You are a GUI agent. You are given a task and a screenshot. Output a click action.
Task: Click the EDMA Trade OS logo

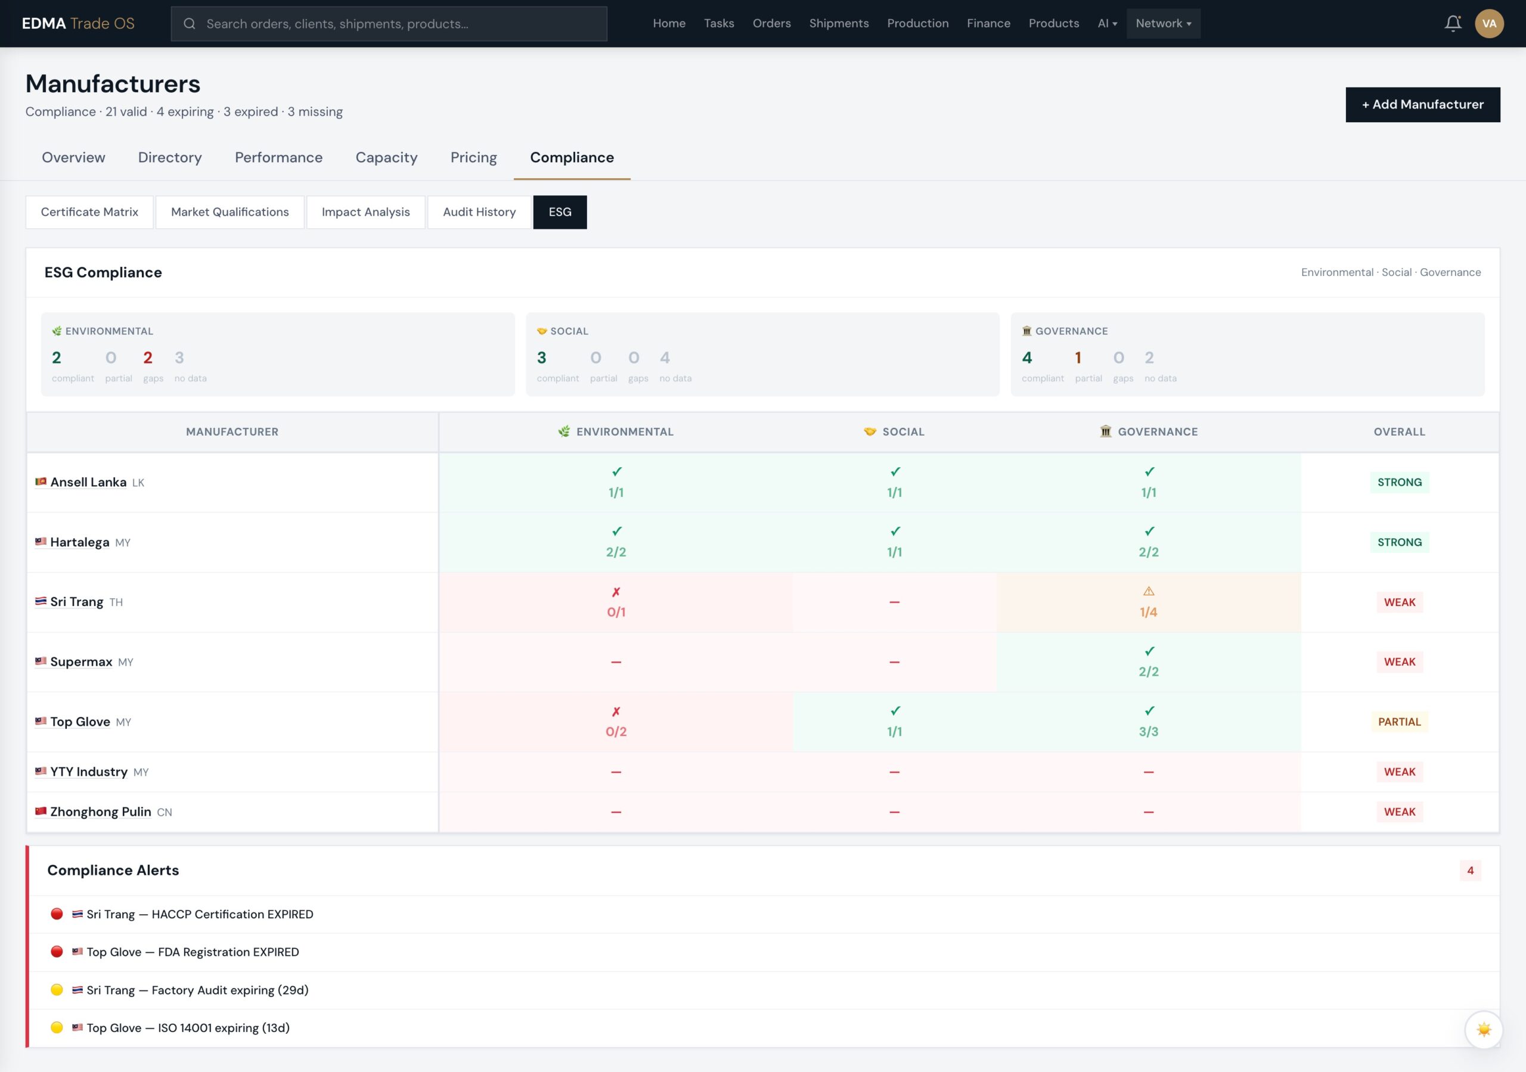coord(79,23)
